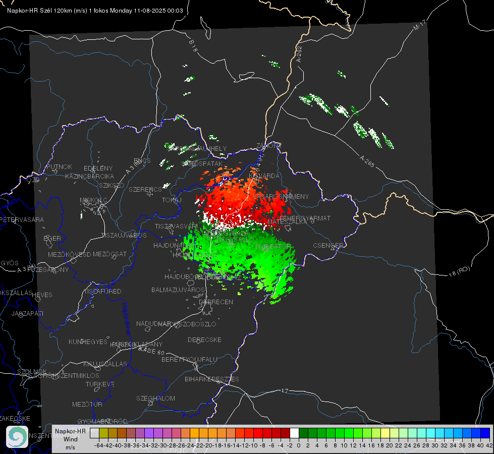Select the CSENGER label

[x=328, y=245]
